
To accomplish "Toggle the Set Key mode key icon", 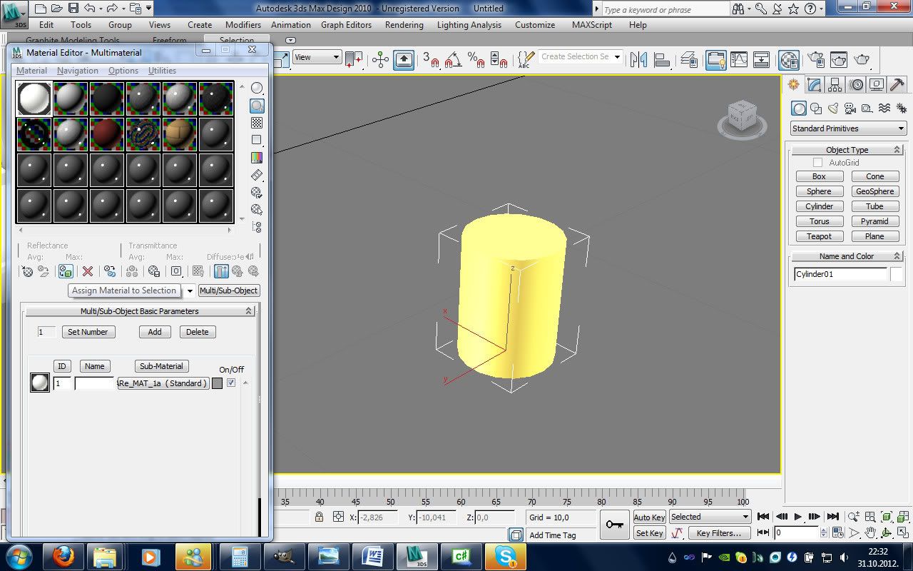I will [x=613, y=525].
